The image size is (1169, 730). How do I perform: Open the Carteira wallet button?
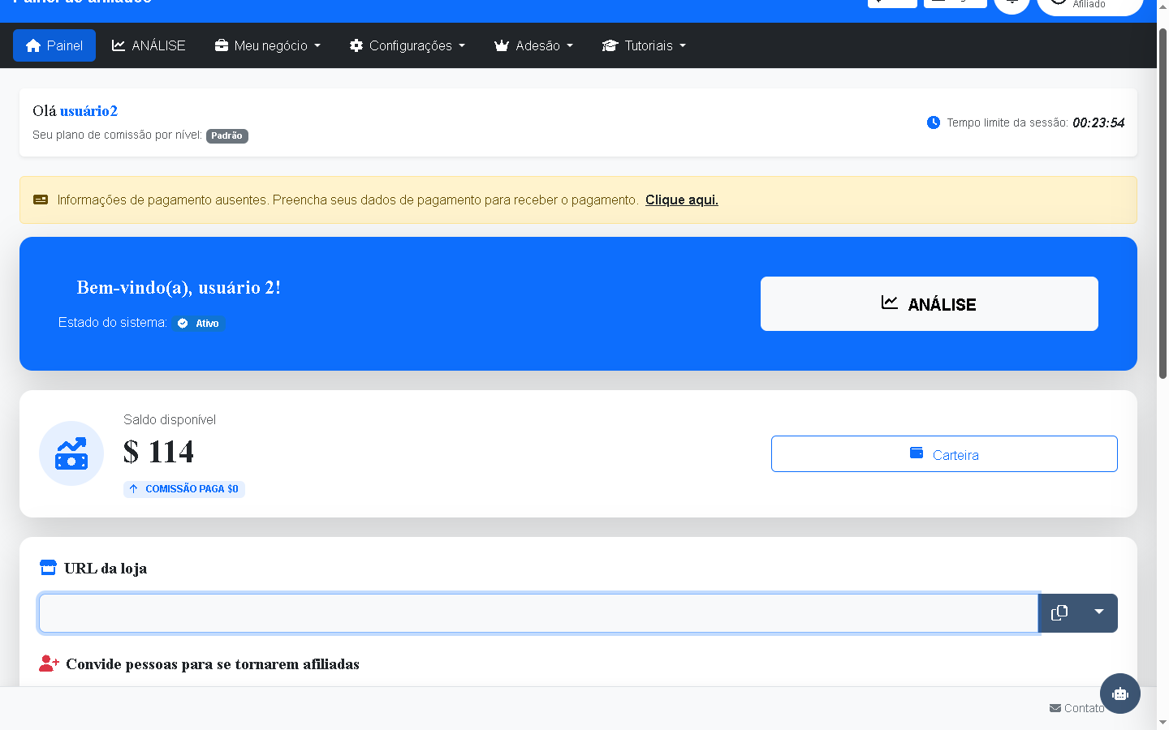tap(944, 454)
